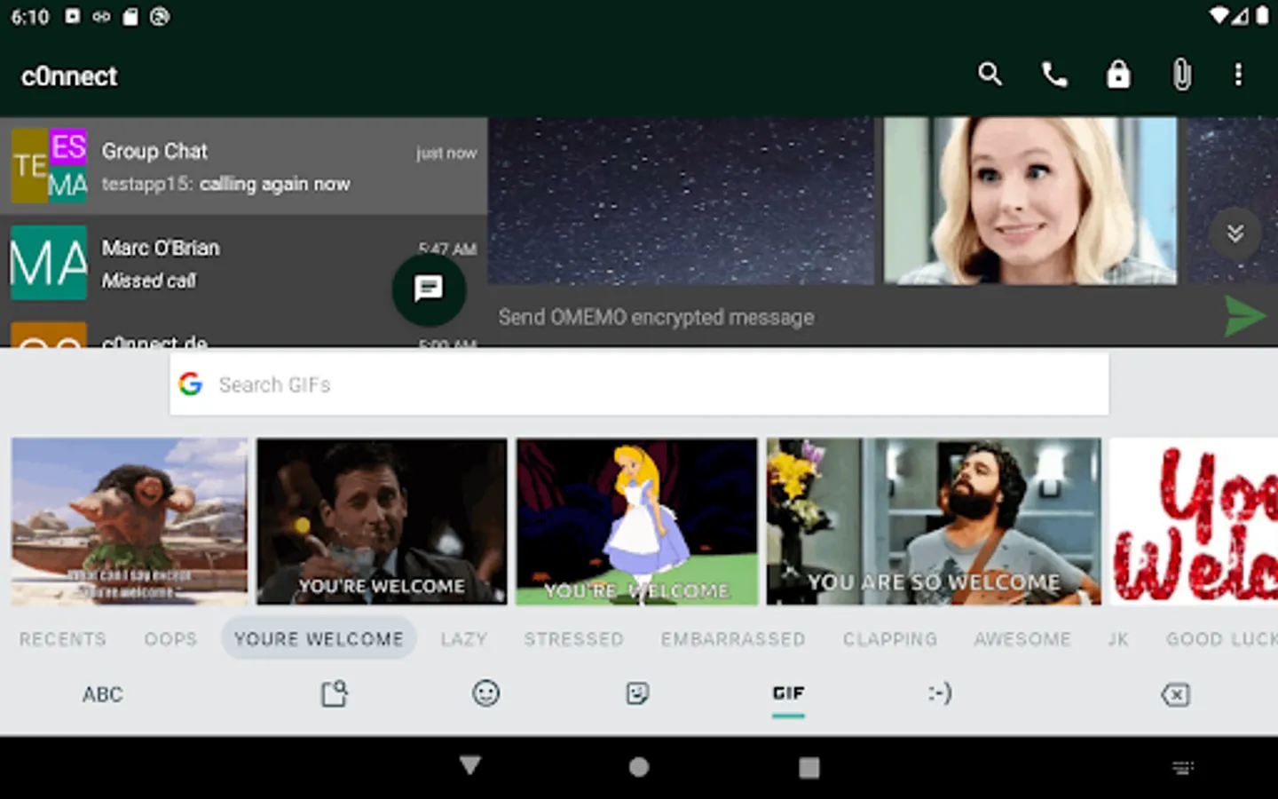Tap the c0nnect app title
The image size is (1278, 799).
click(x=69, y=76)
